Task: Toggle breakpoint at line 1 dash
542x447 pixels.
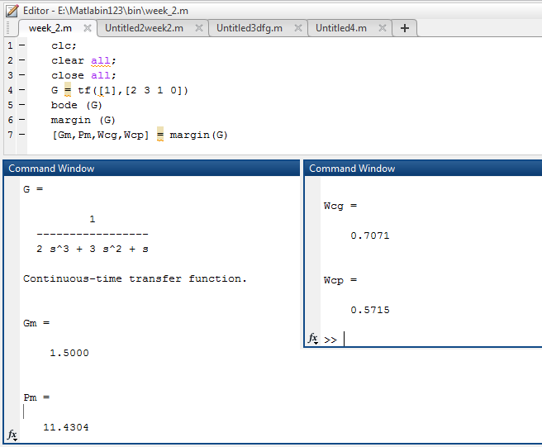Action: click(x=21, y=45)
